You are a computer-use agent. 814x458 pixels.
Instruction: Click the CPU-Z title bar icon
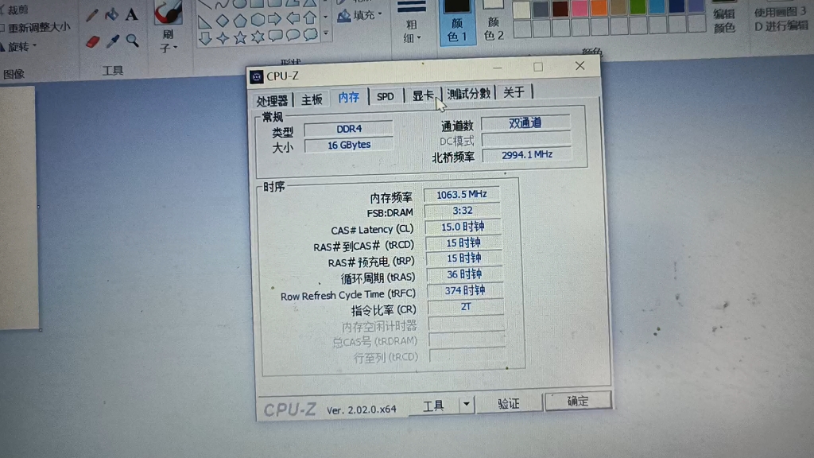(x=257, y=77)
